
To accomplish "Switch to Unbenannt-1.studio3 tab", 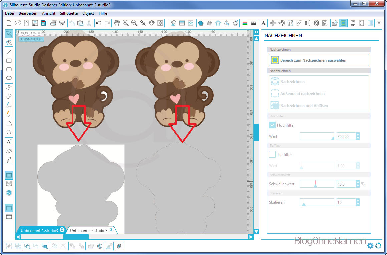I will (39, 230).
